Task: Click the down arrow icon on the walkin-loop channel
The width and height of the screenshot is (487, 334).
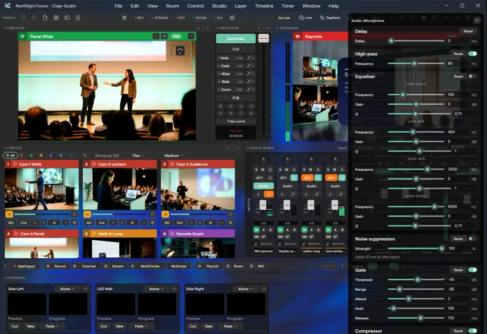Action: tap(306, 194)
